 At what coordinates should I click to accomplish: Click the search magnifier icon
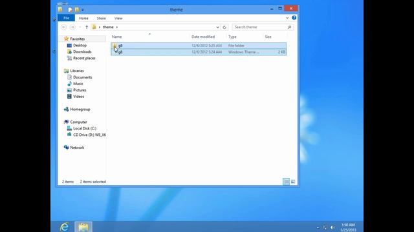289,27
